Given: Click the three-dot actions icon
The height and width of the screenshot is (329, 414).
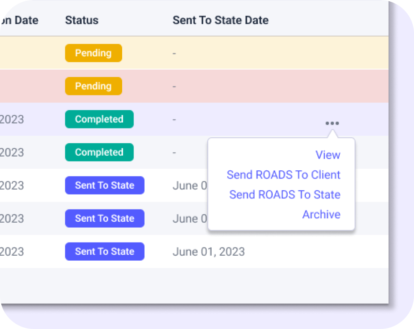Looking at the screenshot, I should pos(332,123).
